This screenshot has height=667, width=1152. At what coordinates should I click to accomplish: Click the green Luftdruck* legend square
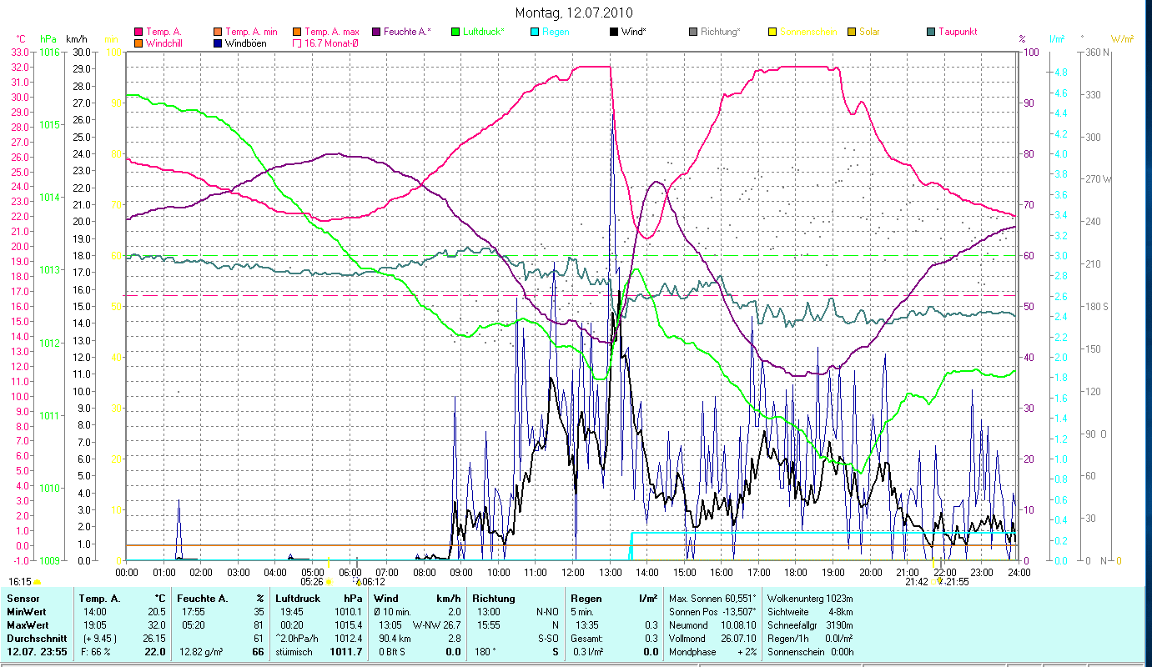(x=455, y=32)
